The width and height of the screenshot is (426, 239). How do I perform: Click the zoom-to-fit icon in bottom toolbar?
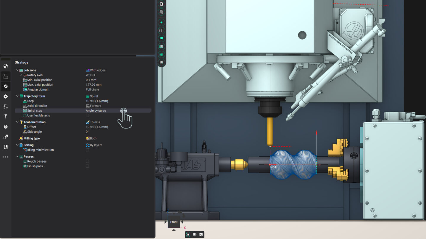[x=188, y=234]
